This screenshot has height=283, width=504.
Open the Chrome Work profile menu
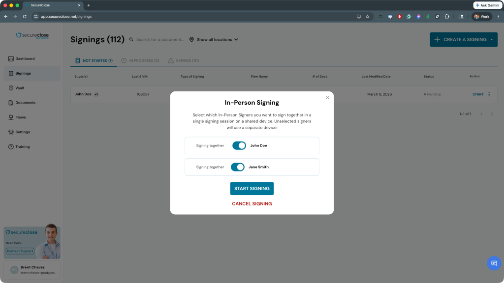tap(481, 16)
